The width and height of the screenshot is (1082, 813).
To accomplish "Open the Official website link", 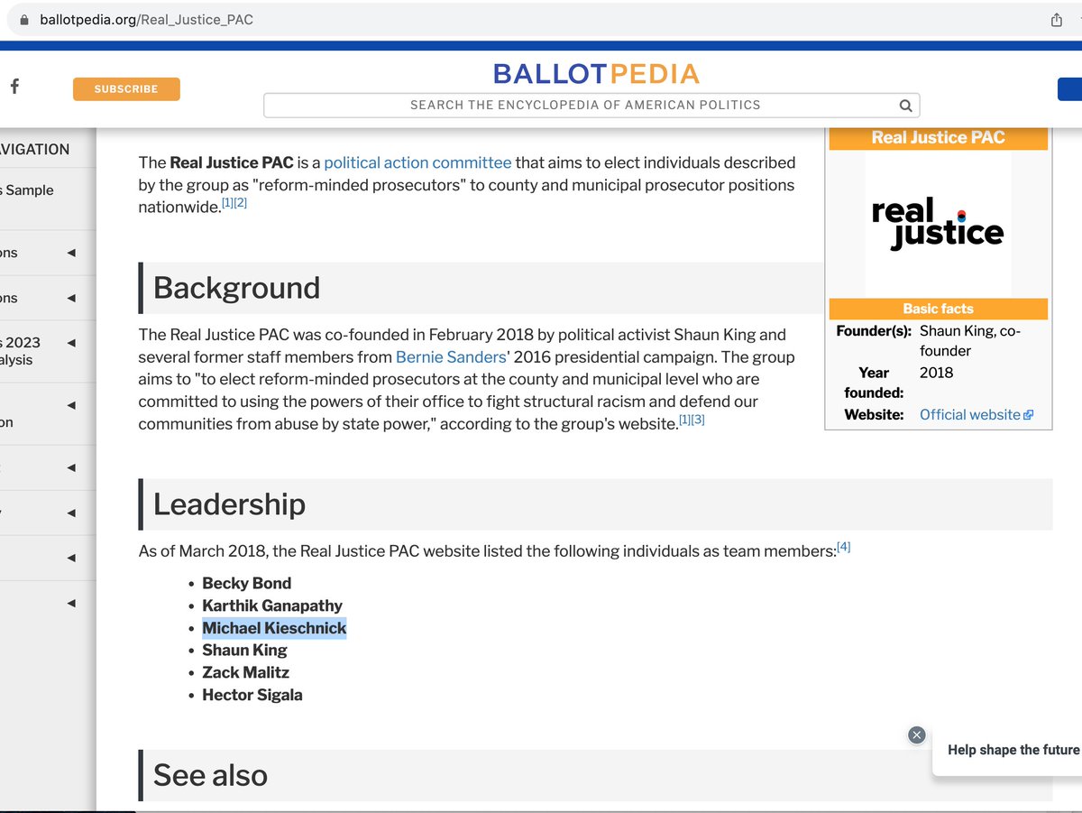I will 969,415.
